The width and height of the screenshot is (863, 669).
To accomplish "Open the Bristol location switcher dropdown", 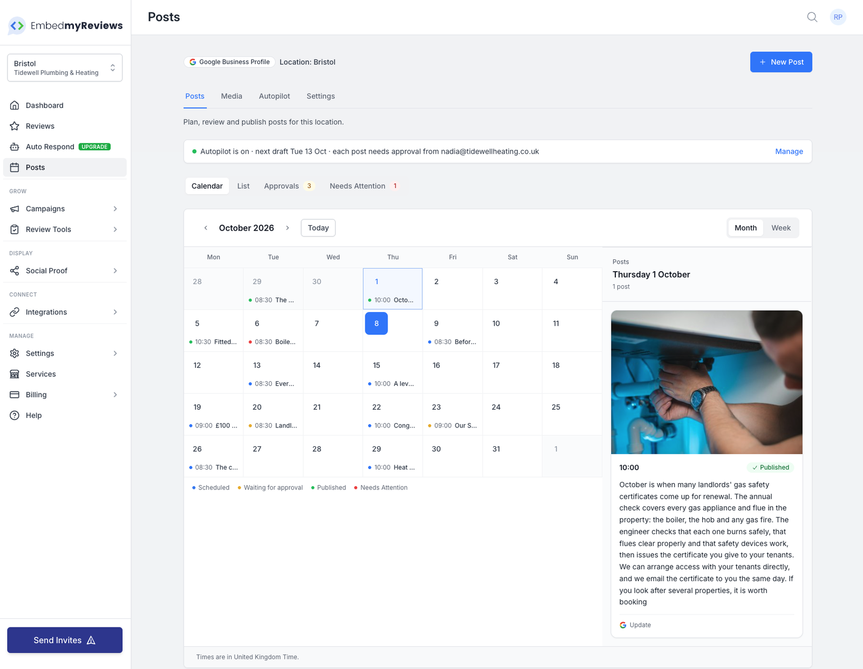I will (65, 67).
